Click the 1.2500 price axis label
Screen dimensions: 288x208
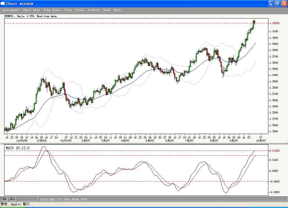click(x=274, y=131)
